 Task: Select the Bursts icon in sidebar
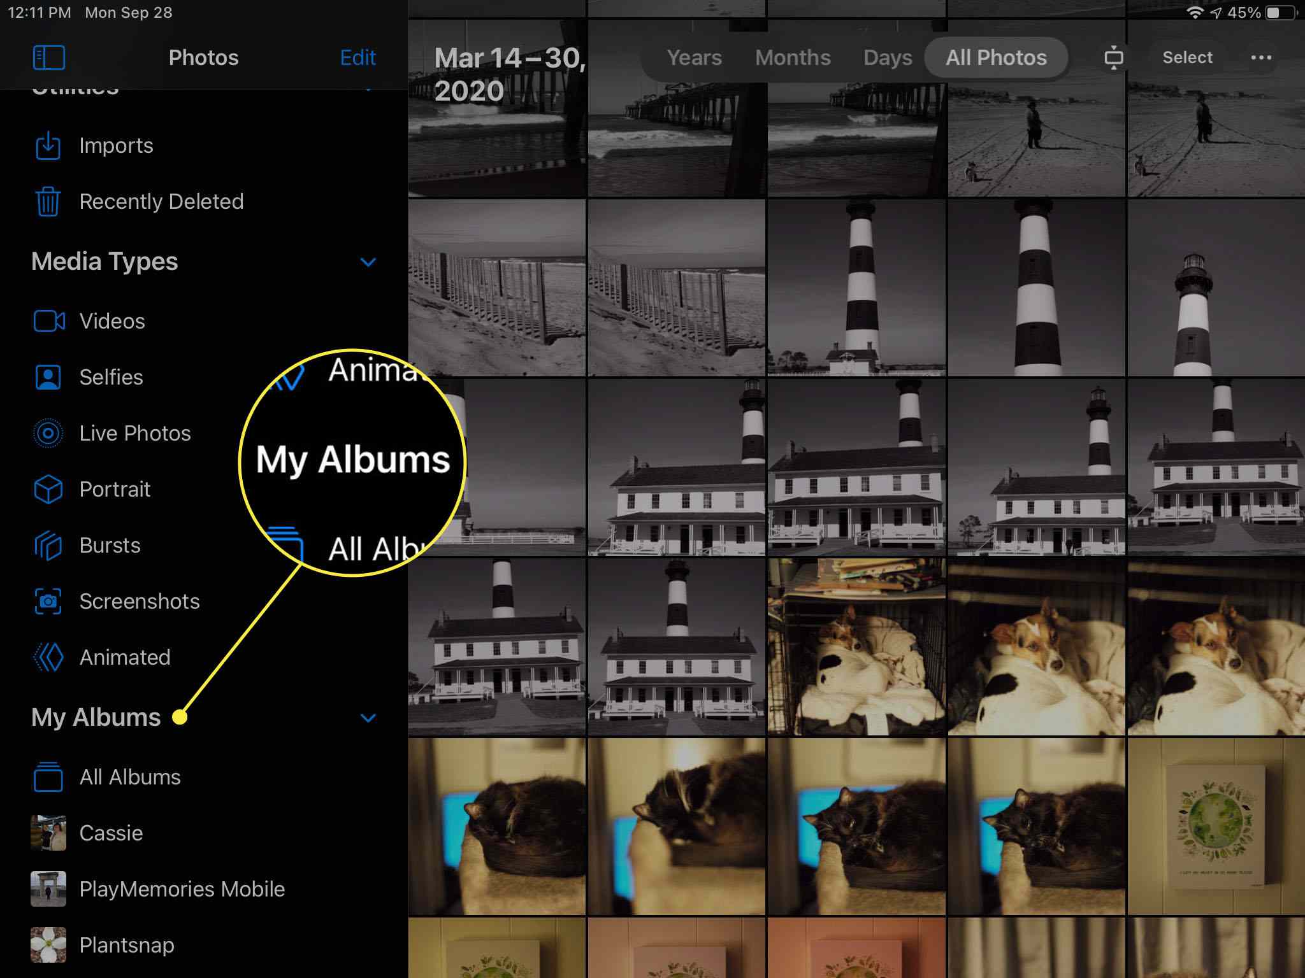49,544
